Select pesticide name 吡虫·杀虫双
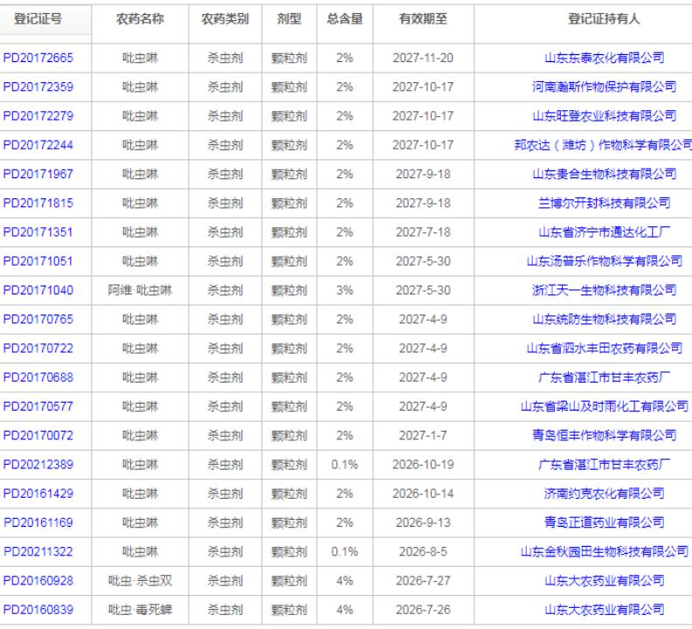The image size is (692, 629). (x=140, y=581)
